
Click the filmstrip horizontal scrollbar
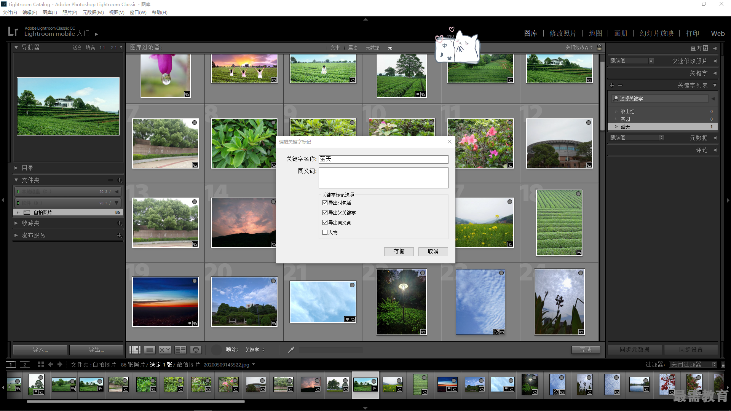pos(136,401)
